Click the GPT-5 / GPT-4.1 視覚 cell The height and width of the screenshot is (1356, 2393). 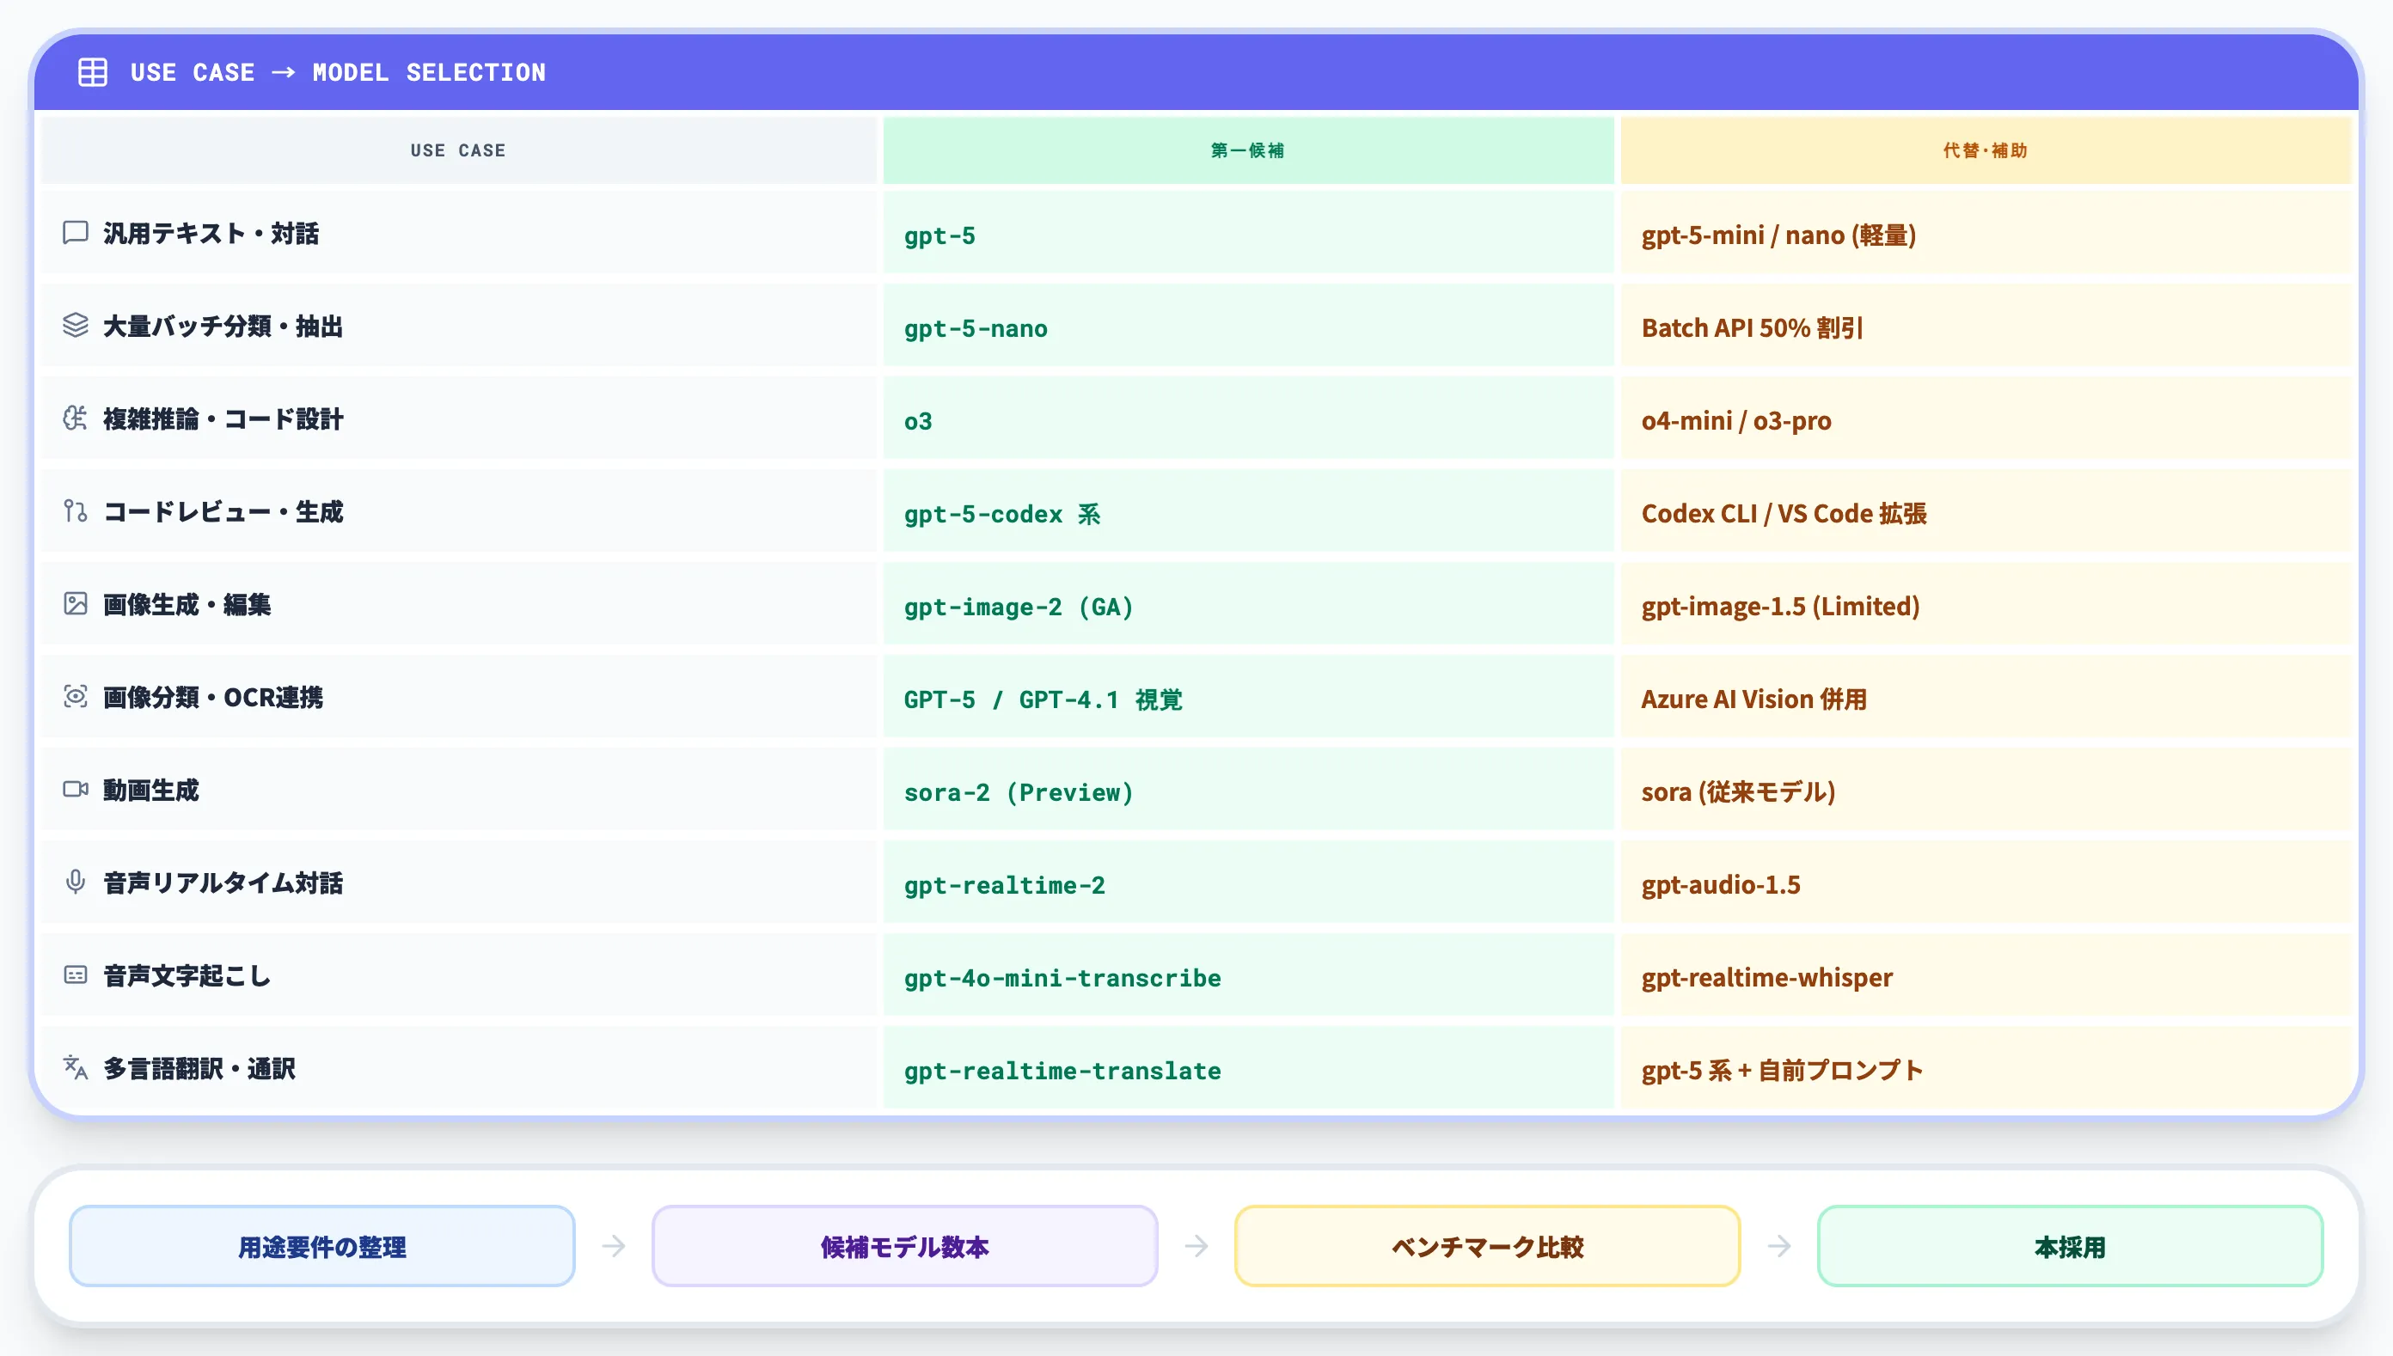pyautogui.click(x=1248, y=697)
